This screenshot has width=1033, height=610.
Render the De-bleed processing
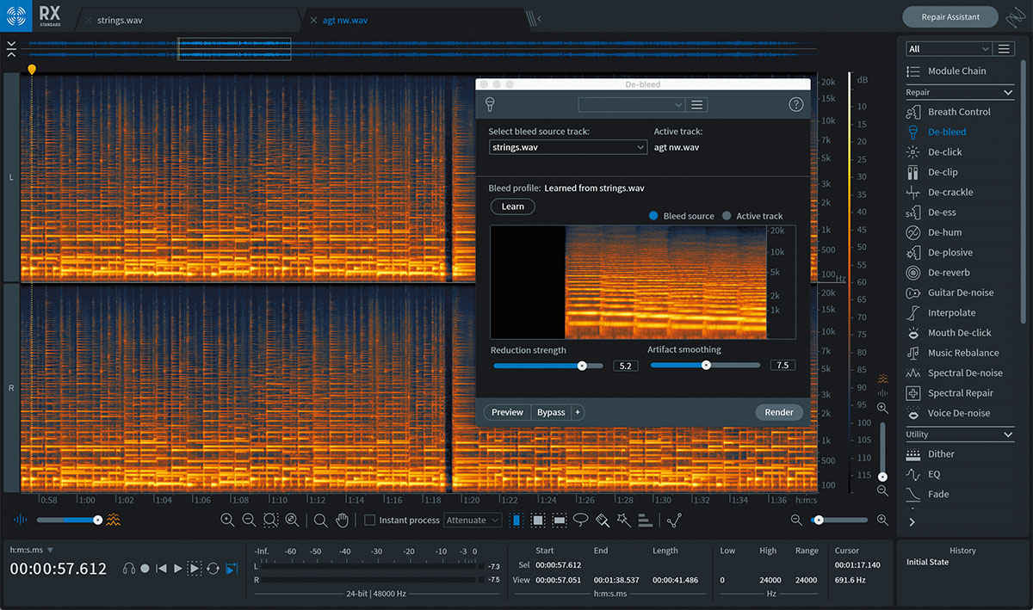point(779,412)
